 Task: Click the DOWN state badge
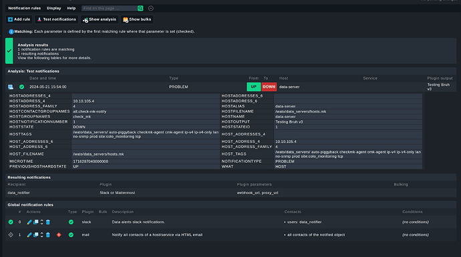(269, 87)
